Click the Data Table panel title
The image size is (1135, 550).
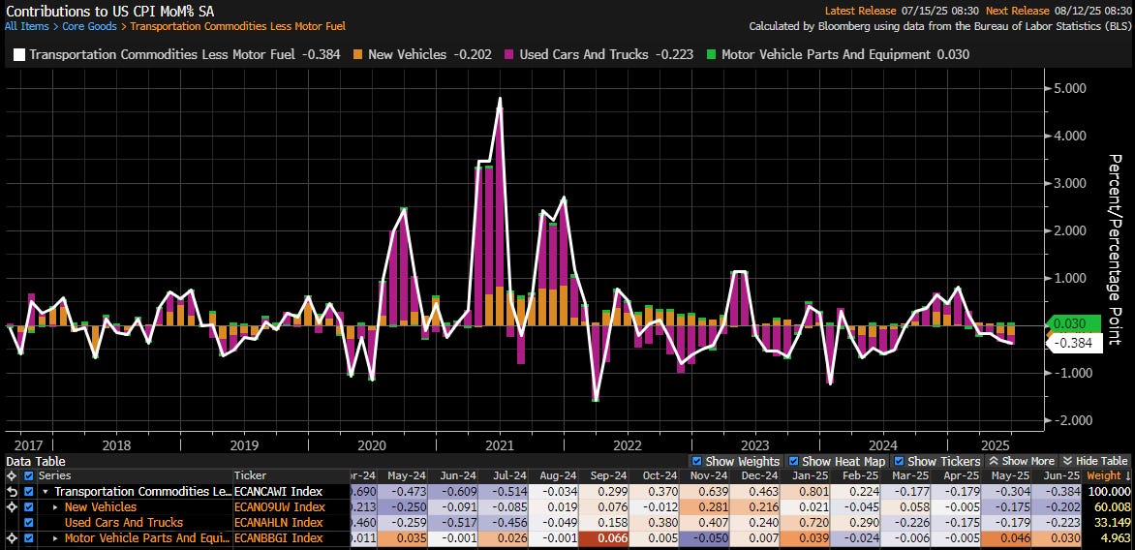pos(36,461)
